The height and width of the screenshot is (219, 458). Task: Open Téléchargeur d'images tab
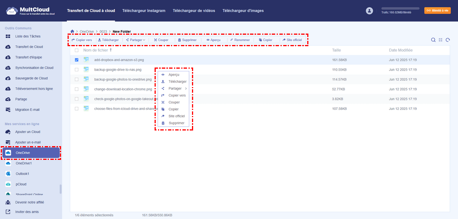point(243,11)
